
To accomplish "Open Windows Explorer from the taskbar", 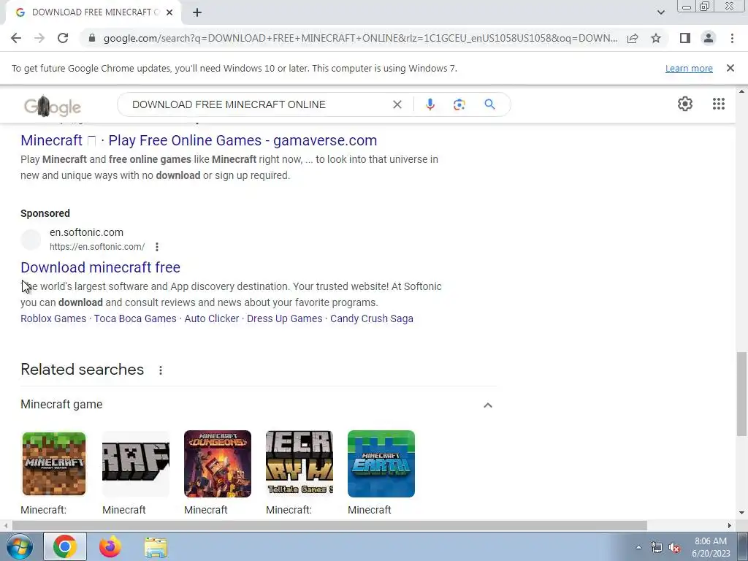I will coord(156,547).
